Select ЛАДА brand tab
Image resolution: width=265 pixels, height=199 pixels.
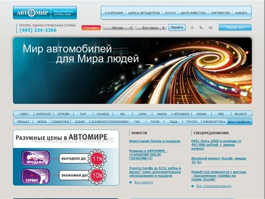[x=173, y=122]
